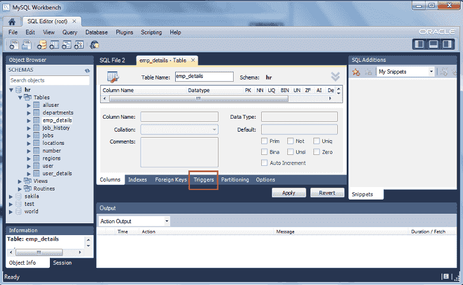Image resolution: width=463 pixels, height=285 pixels.
Task: Switch to the Indexes tab
Action: [x=138, y=179]
